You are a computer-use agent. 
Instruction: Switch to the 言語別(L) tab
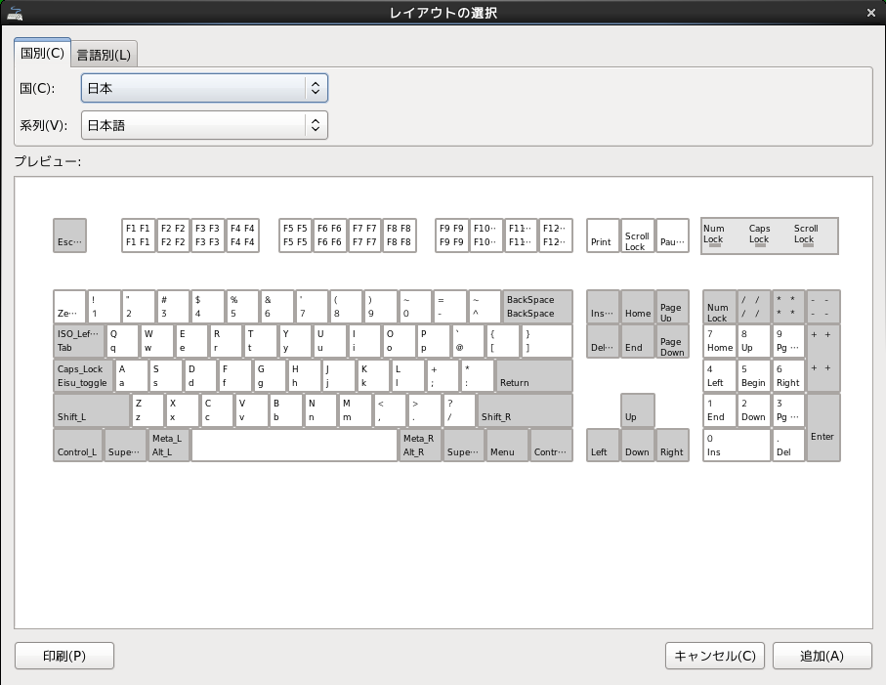point(105,54)
